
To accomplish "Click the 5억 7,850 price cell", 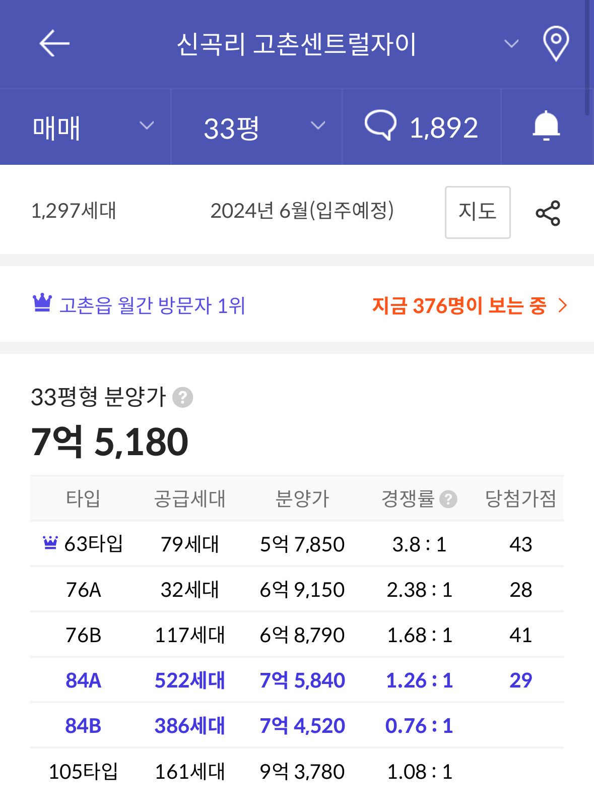I will (302, 544).
